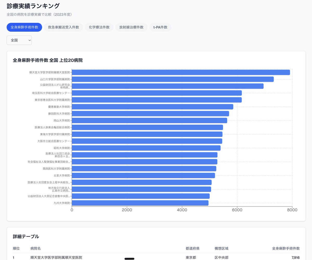The image size is (312, 260).
Task: Click the chart axis label 慶應義塾大学病院
Action: [59, 107]
